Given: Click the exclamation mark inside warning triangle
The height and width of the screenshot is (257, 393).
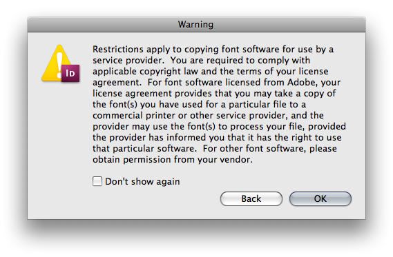Looking at the screenshot, I should [x=59, y=65].
